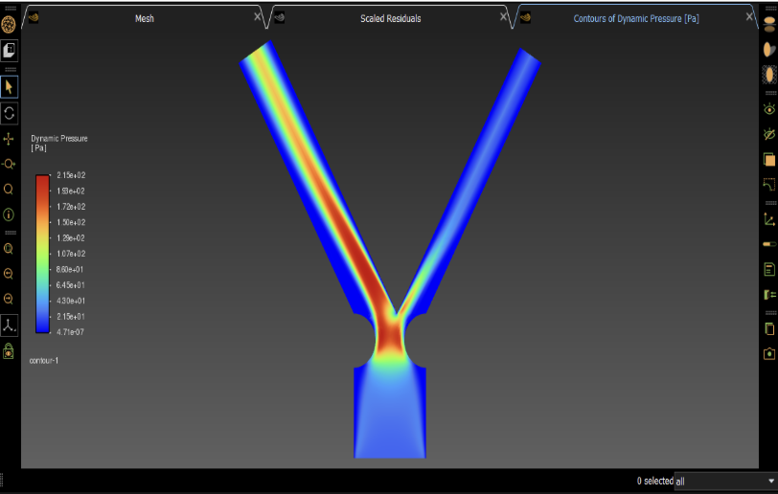Click the dynamic pressure color bar
This screenshot has width=778, height=494.
[x=43, y=254]
